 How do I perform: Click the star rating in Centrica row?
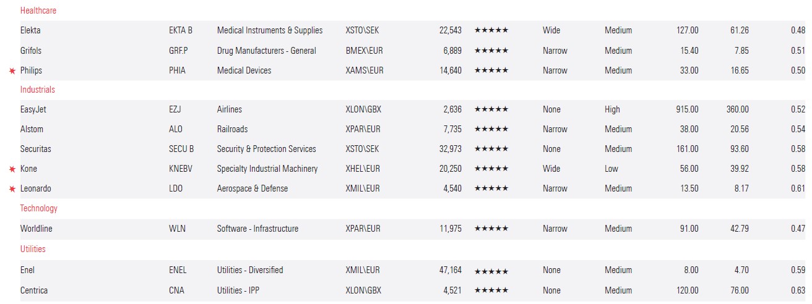click(491, 291)
